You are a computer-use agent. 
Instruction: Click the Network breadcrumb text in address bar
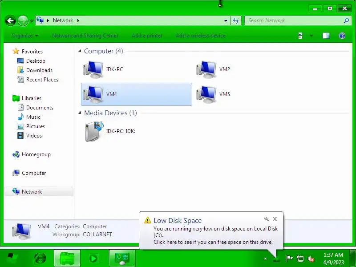click(63, 20)
